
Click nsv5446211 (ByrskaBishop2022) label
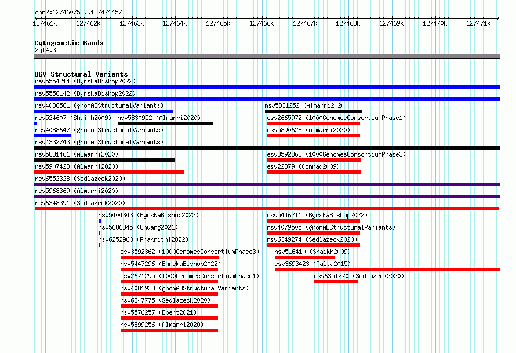point(317,215)
